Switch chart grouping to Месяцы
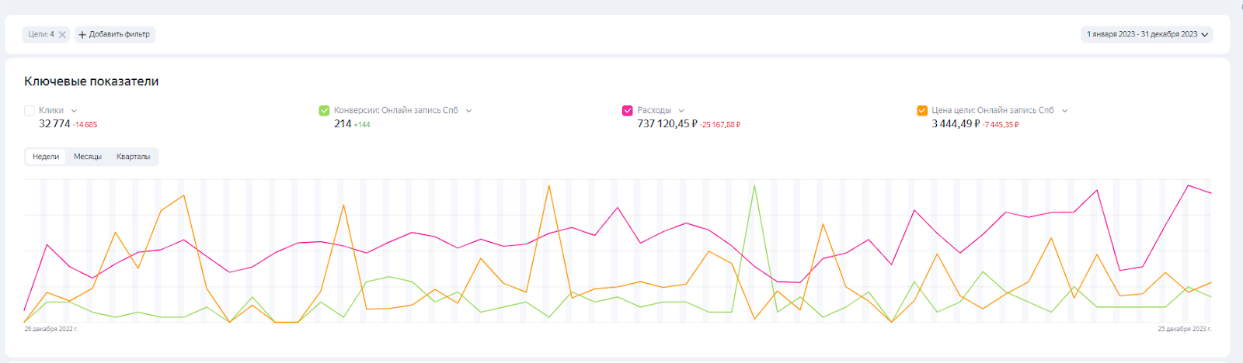 tap(88, 157)
